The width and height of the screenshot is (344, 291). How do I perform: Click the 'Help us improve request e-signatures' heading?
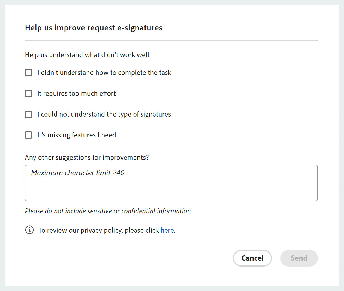[x=93, y=28]
